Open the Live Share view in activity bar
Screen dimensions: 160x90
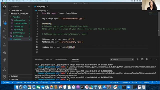4,60
